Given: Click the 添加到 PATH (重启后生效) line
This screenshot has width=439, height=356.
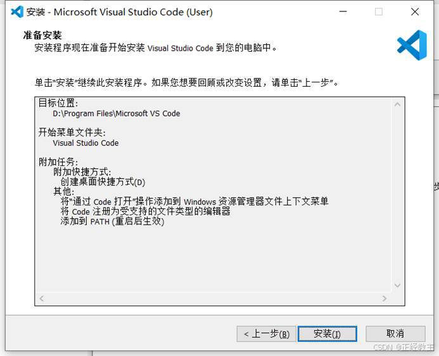Looking at the screenshot, I should (x=112, y=221).
